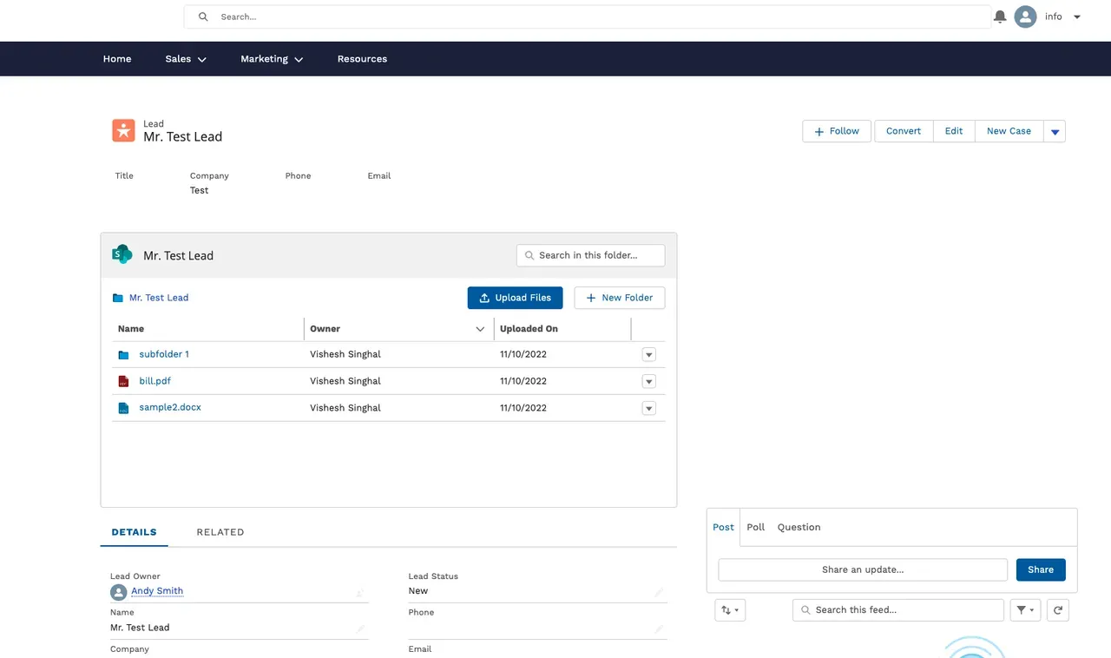
Task: Click the magnifier in the top search bar
Action: coord(202,16)
